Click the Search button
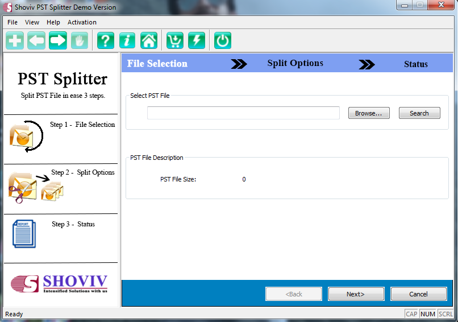This screenshot has width=458, height=322. pos(419,113)
